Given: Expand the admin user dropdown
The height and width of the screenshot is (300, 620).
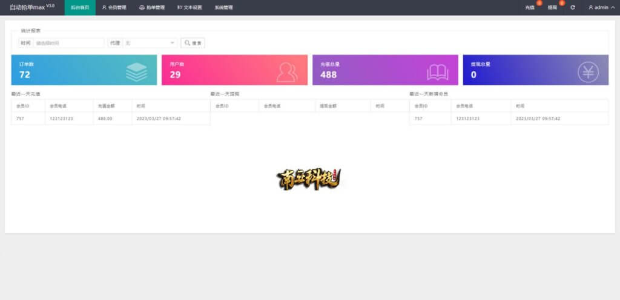Looking at the screenshot, I should tap(601, 7).
